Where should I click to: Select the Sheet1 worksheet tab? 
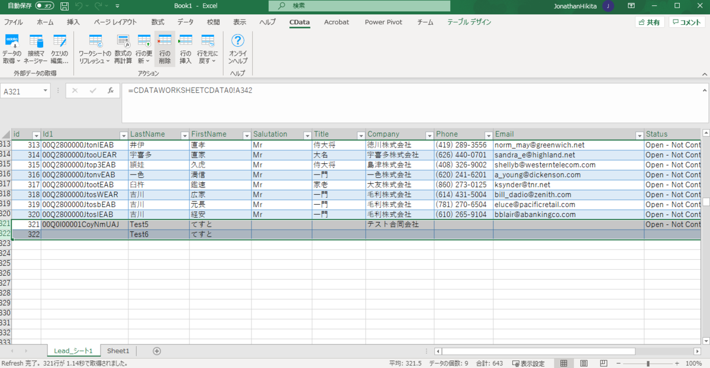118,350
